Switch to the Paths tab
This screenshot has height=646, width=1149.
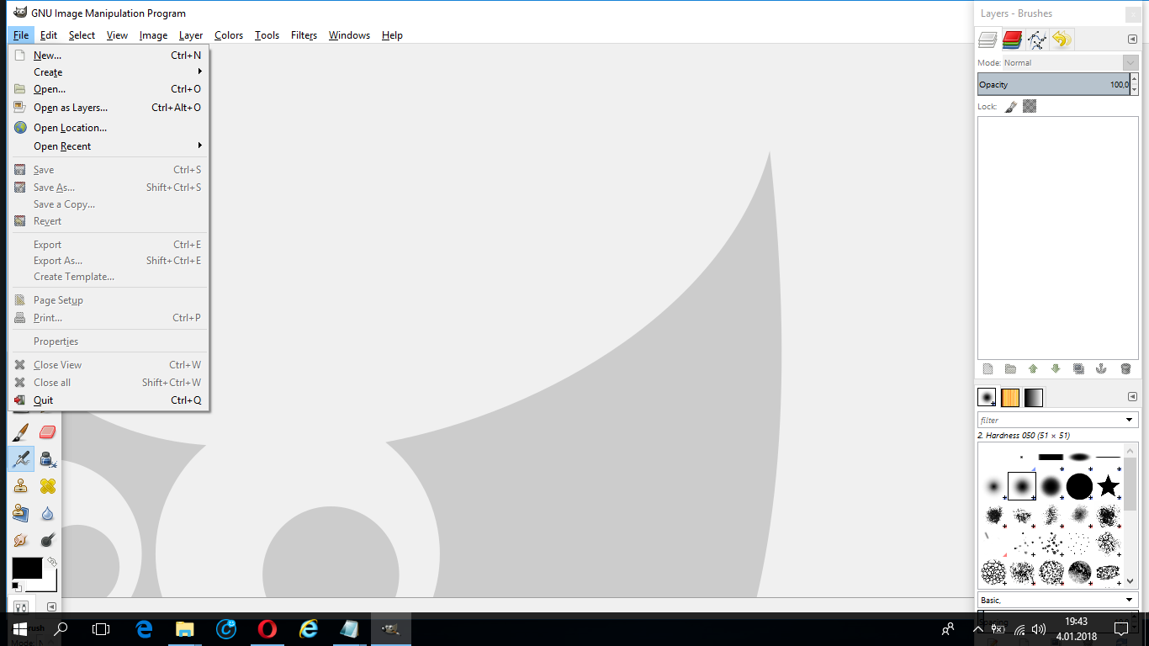click(1037, 40)
